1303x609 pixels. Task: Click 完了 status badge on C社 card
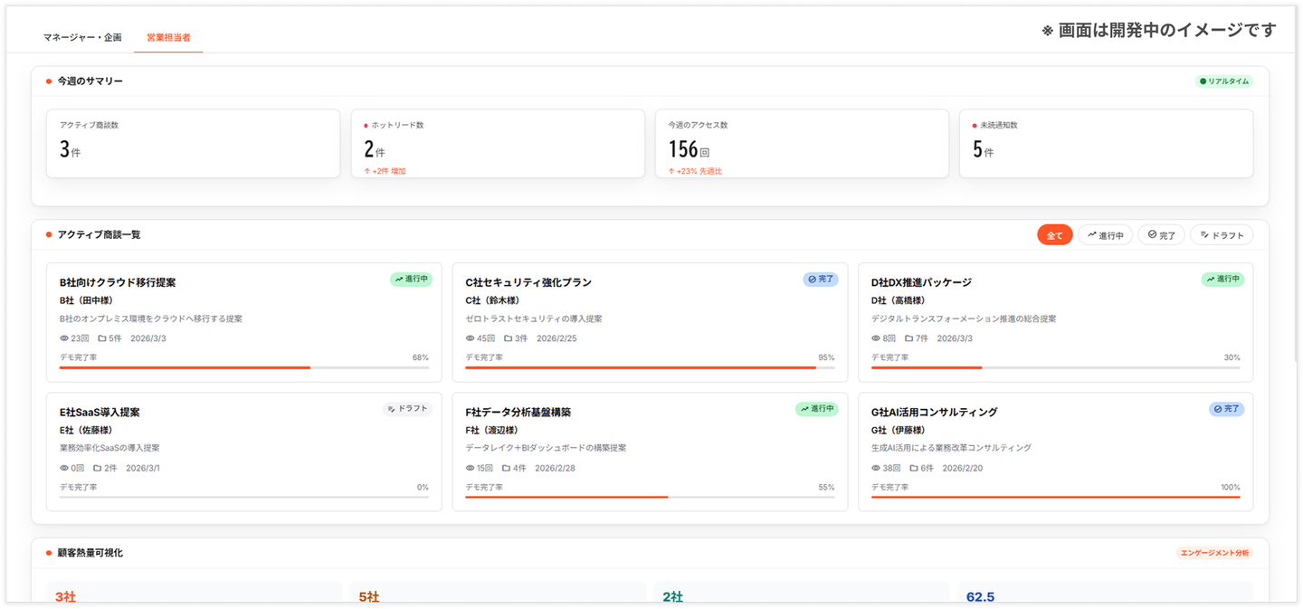point(821,280)
